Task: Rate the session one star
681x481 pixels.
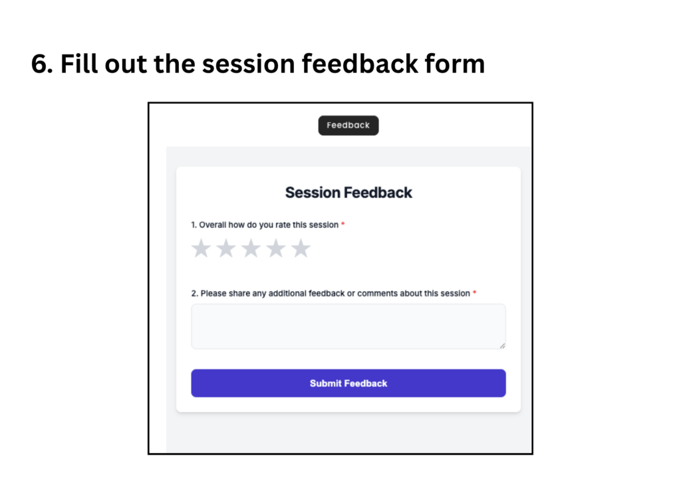Action: [x=201, y=248]
